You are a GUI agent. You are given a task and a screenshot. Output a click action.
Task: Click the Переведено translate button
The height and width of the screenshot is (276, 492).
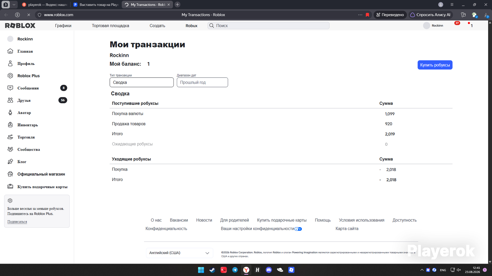point(390,15)
